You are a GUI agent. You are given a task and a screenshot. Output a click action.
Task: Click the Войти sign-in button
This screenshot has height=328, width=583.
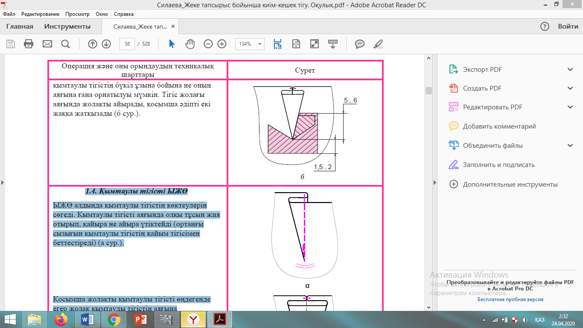568,26
